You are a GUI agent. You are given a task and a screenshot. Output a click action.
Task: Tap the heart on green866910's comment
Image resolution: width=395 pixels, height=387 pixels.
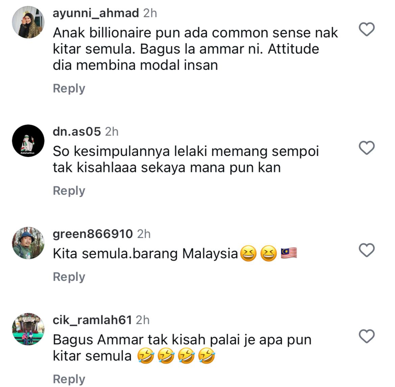click(367, 250)
